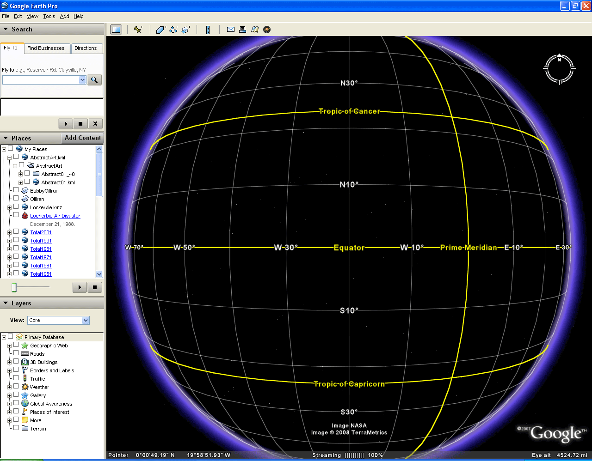
Task: Add an image overlay from the toolbar
Action: [186, 30]
